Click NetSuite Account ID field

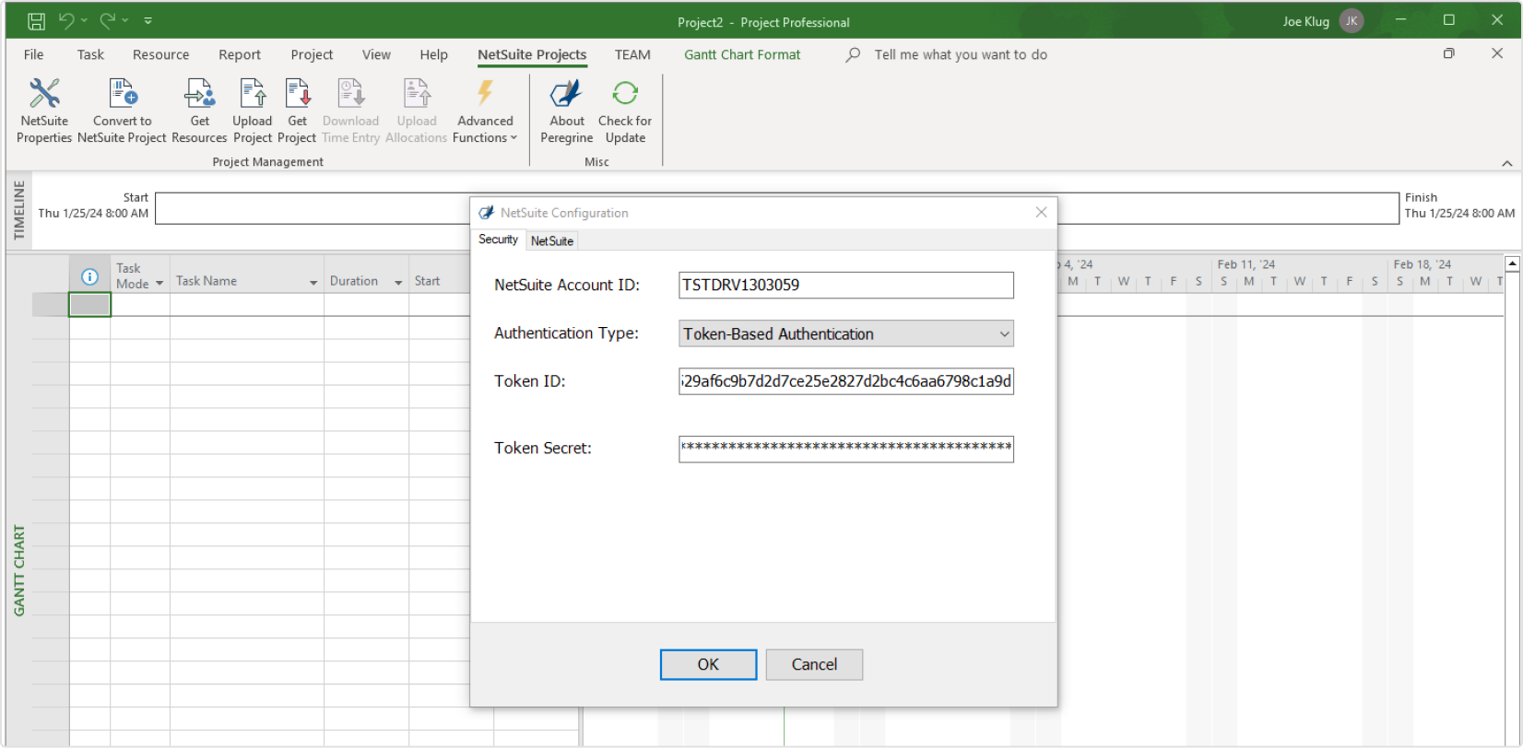[845, 285]
